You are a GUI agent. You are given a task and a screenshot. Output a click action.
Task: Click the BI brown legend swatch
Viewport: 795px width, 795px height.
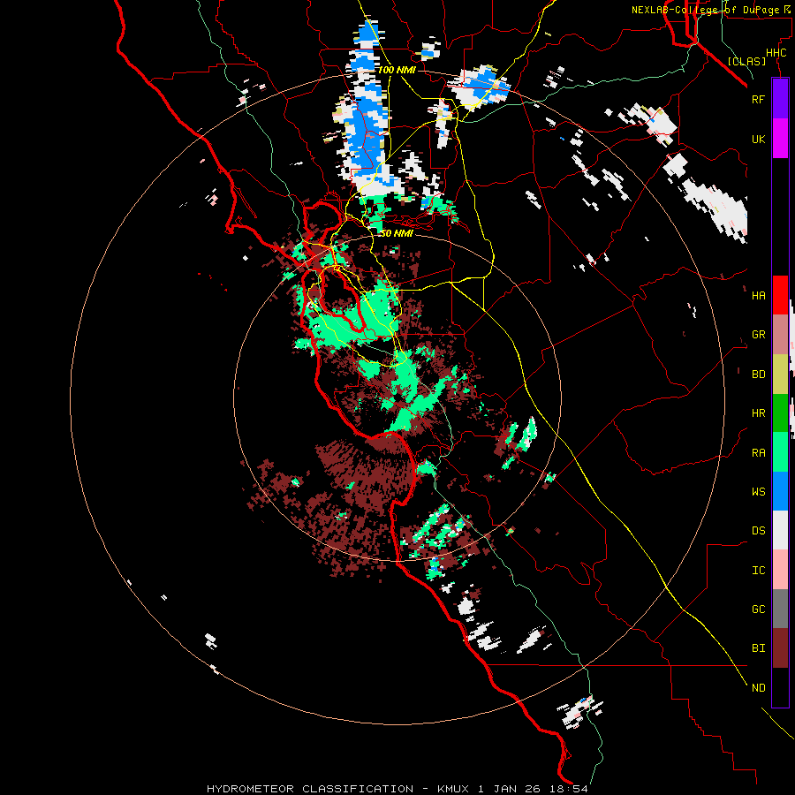click(x=780, y=648)
